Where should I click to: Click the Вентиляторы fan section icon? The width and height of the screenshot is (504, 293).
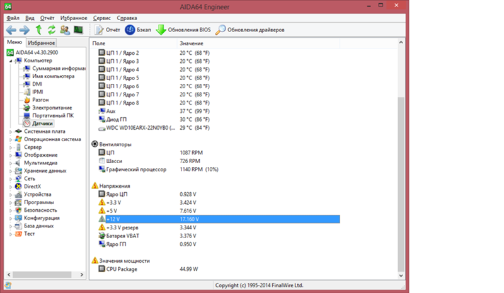(95, 144)
